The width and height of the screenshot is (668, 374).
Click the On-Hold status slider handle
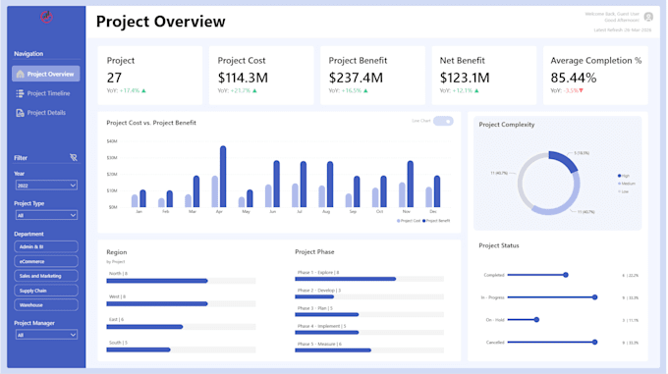(536, 320)
